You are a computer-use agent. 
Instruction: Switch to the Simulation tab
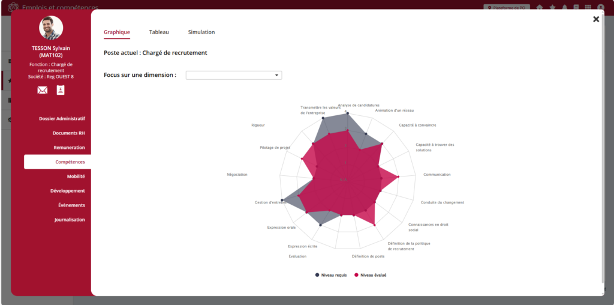tap(201, 32)
